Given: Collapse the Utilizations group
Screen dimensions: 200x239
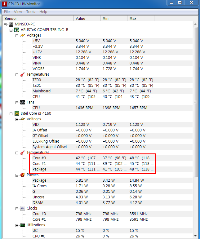Looking at the screenshot, I should click(x=17, y=225).
